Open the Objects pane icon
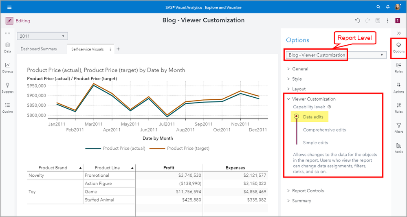The image size is (407, 217). [x=7, y=67]
